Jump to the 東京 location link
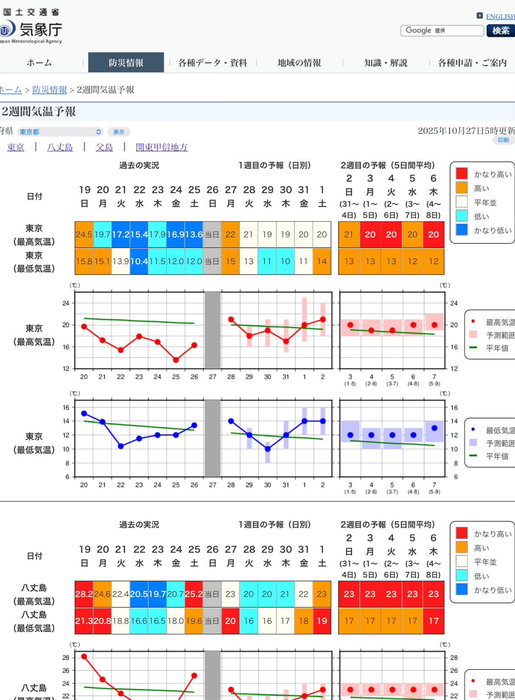Image resolution: width=515 pixels, height=700 pixels. coord(16,147)
